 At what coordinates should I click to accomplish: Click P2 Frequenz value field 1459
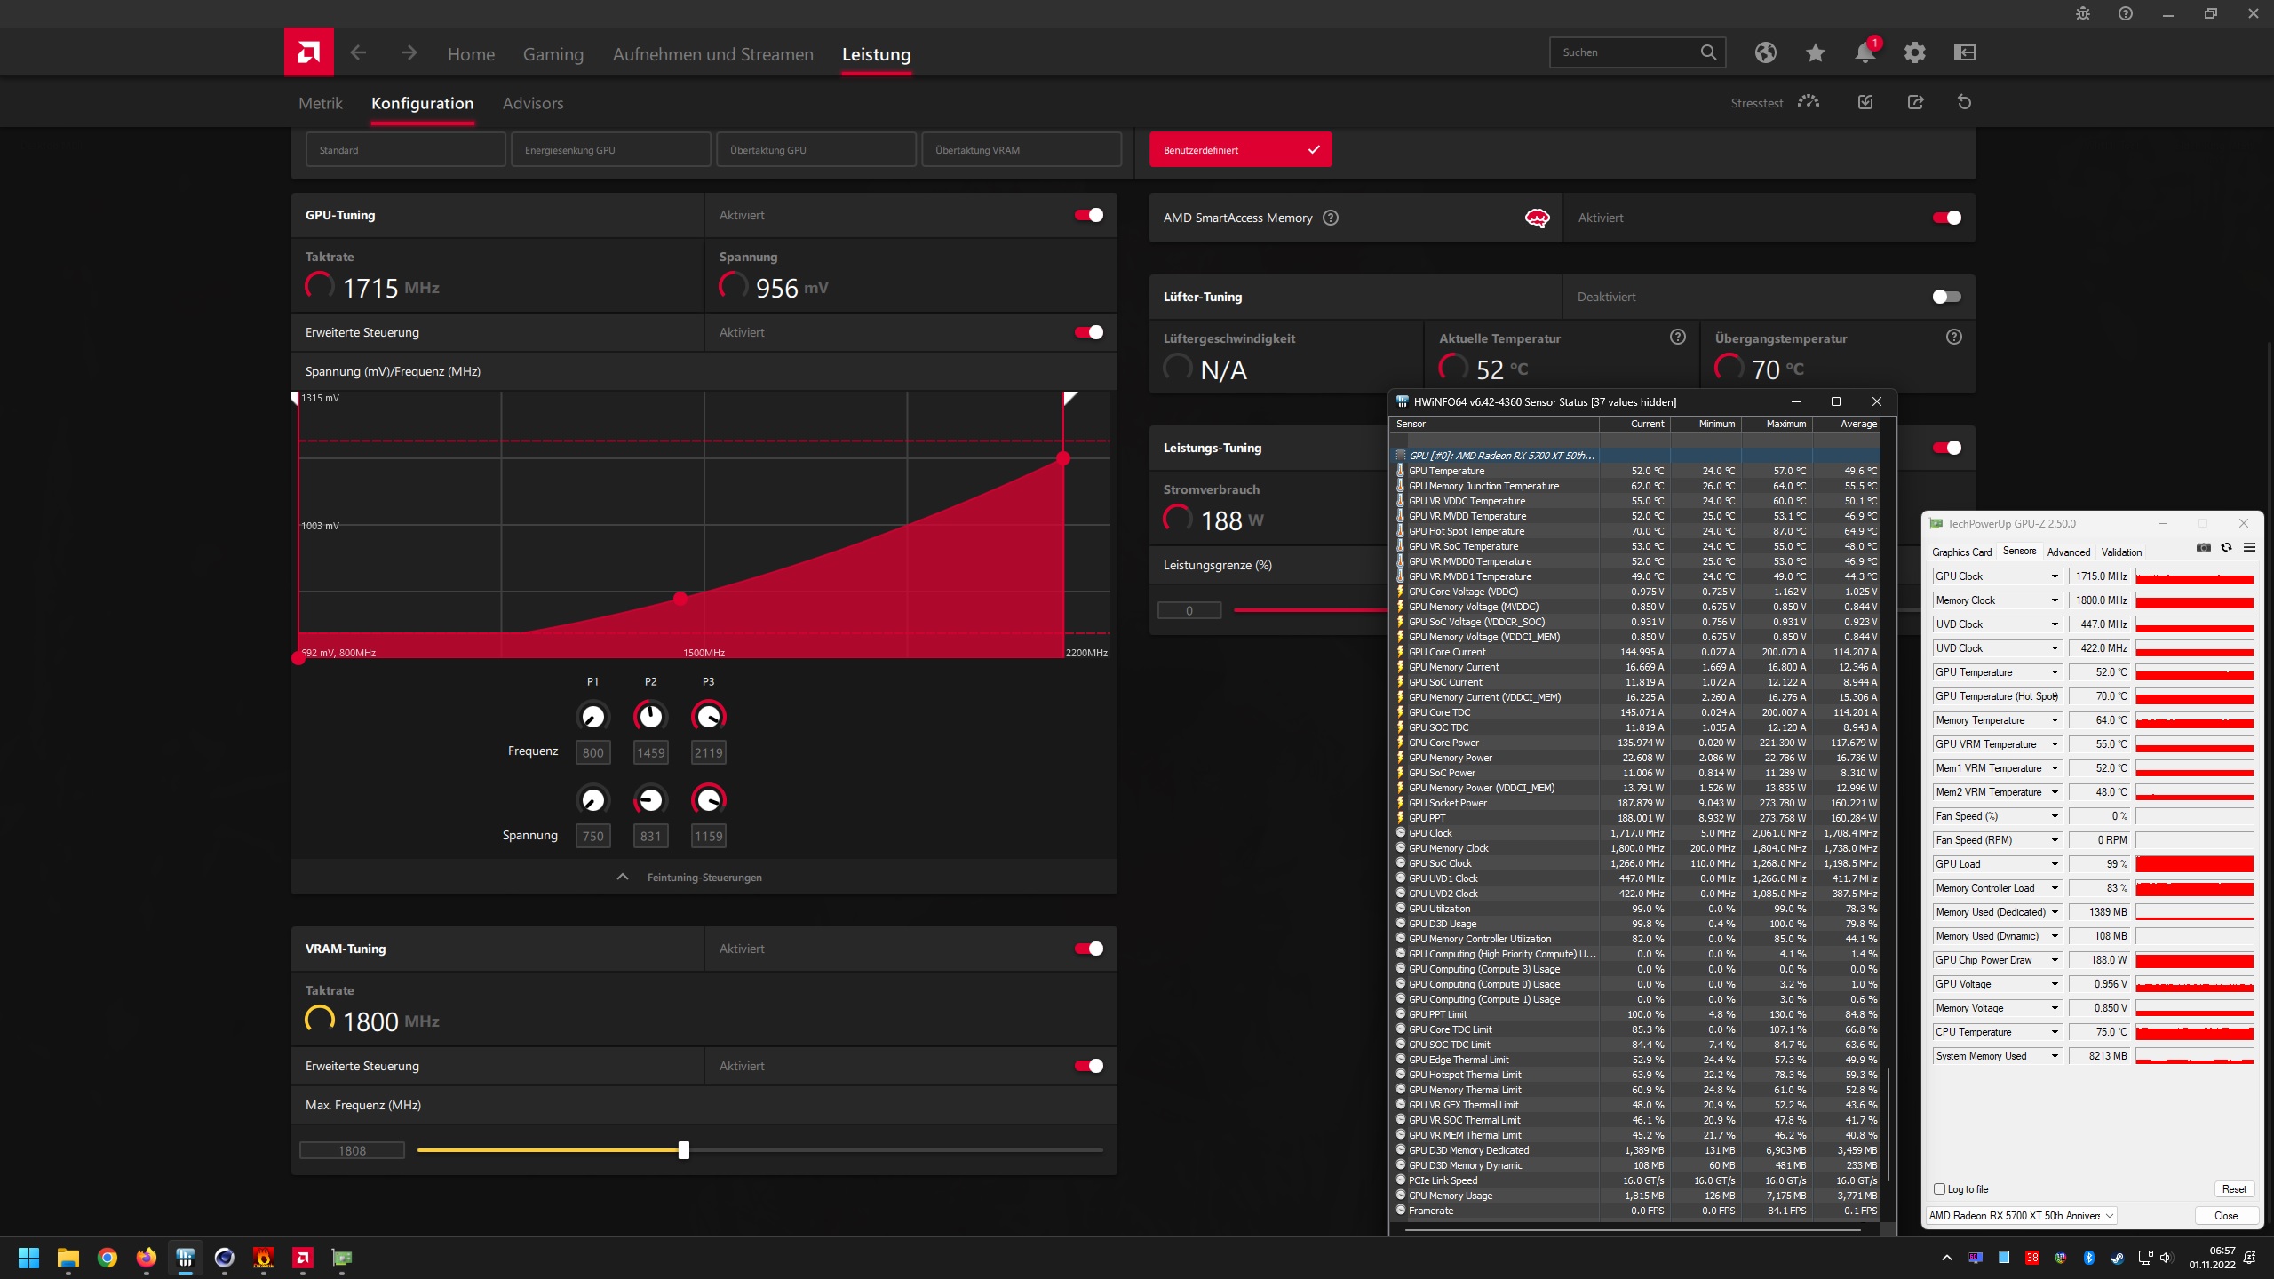(650, 752)
